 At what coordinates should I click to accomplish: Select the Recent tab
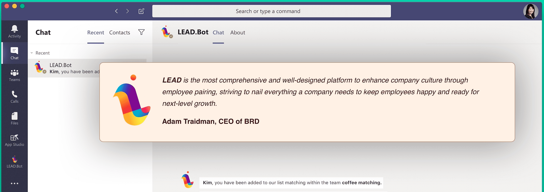point(95,33)
